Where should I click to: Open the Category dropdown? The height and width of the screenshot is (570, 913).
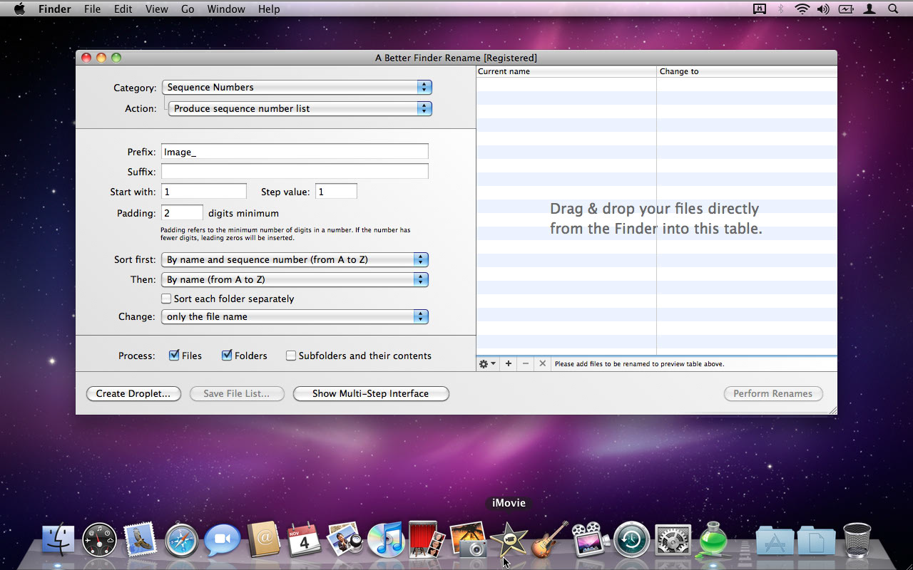[x=297, y=87]
